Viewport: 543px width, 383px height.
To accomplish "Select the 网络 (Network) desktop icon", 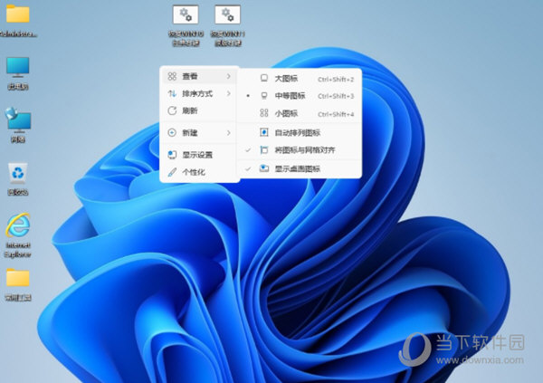I will (x=18, y=125).
